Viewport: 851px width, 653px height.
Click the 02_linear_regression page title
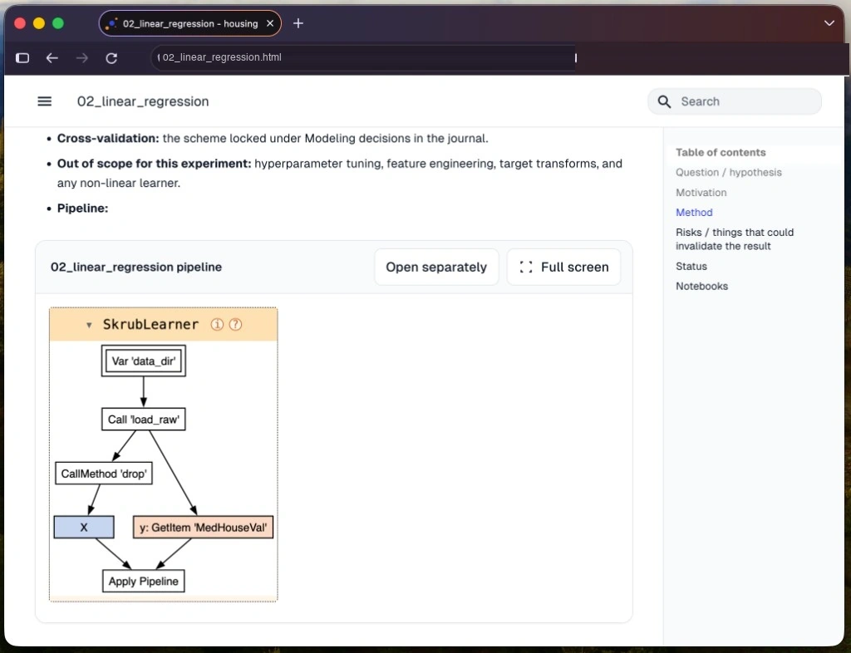coord(143,101)
